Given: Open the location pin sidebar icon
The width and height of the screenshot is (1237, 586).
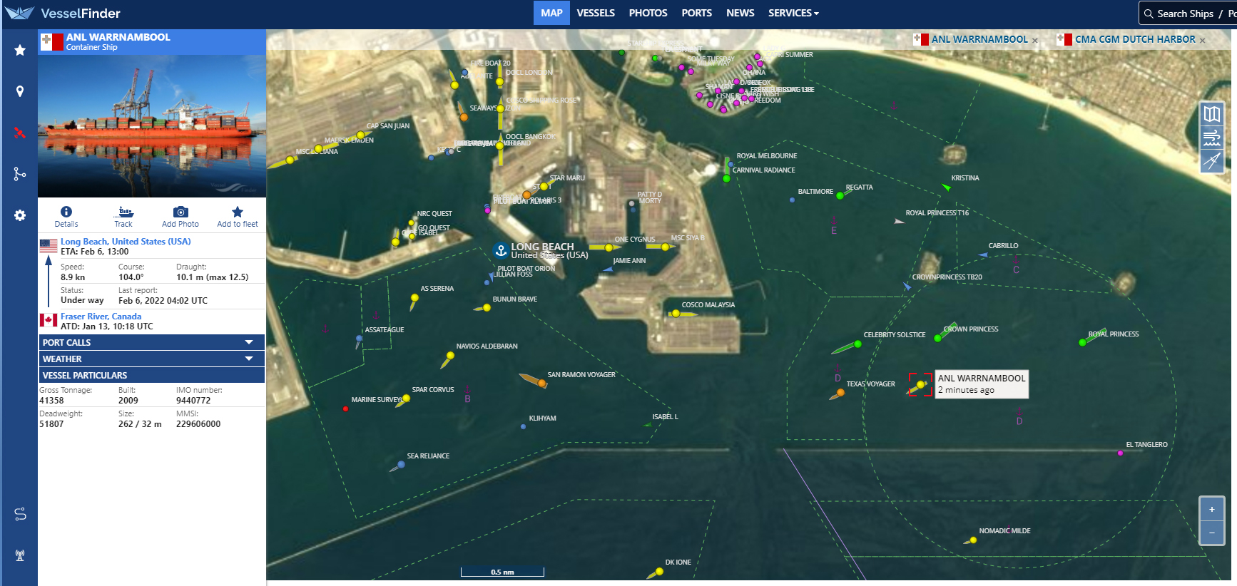Looking at the screenshot, I should [x=20, y=91].
